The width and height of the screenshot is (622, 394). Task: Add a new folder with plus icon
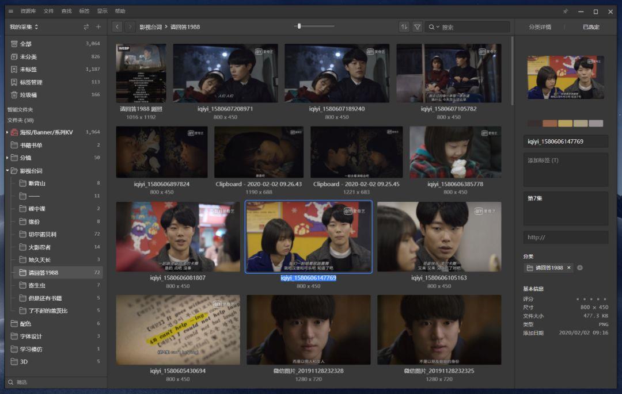click(98, 27)
